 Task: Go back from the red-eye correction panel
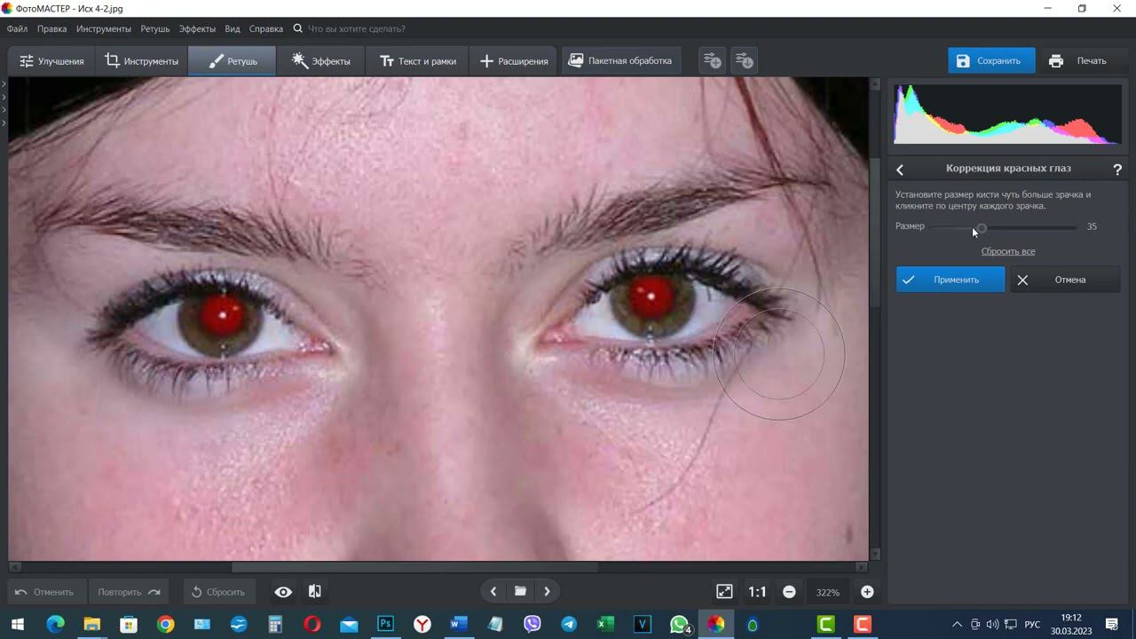tap(900, 169)
